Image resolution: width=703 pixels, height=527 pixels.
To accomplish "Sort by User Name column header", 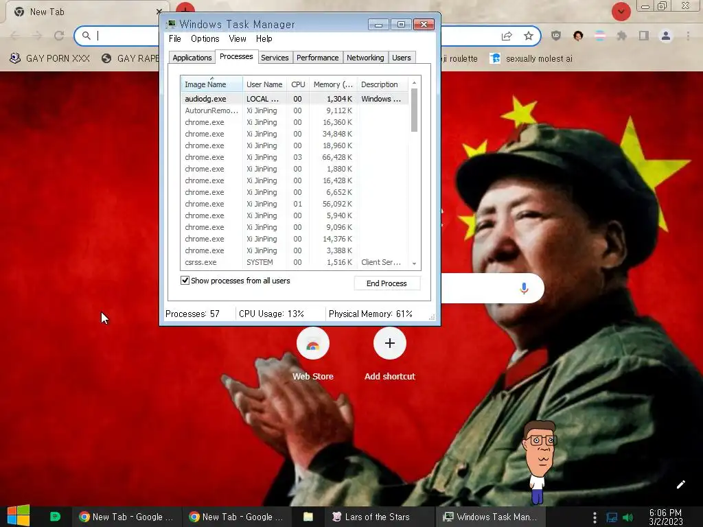I will point(264,84).
